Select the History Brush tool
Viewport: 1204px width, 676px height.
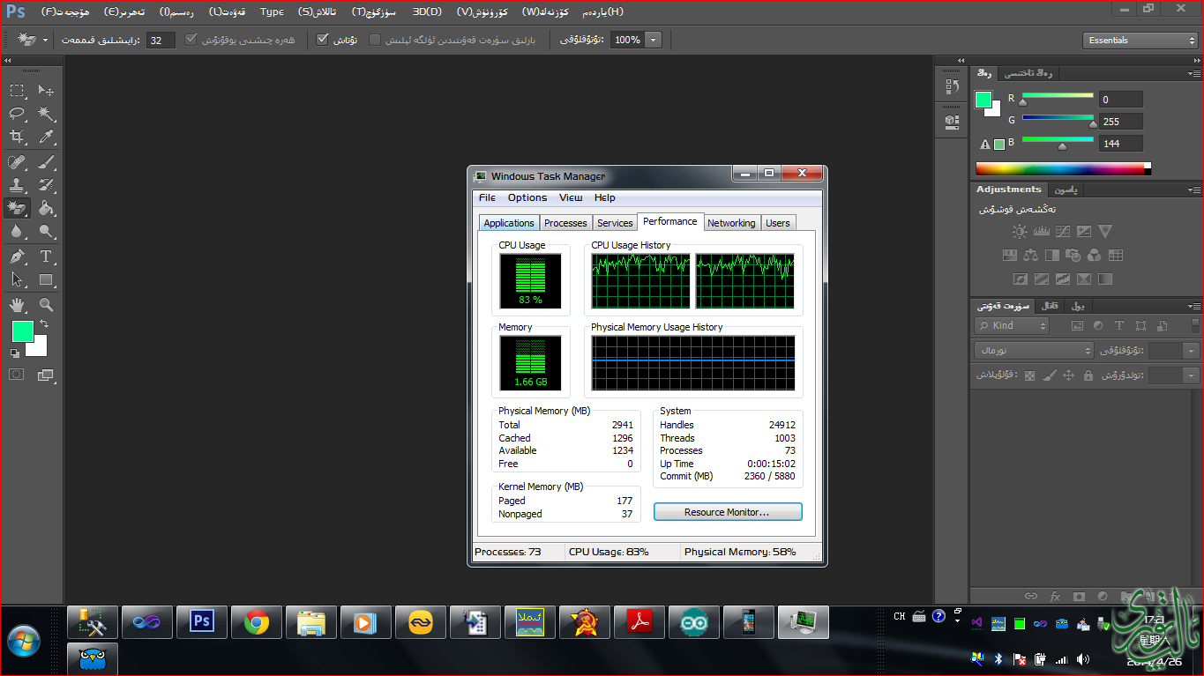(46, 185)
